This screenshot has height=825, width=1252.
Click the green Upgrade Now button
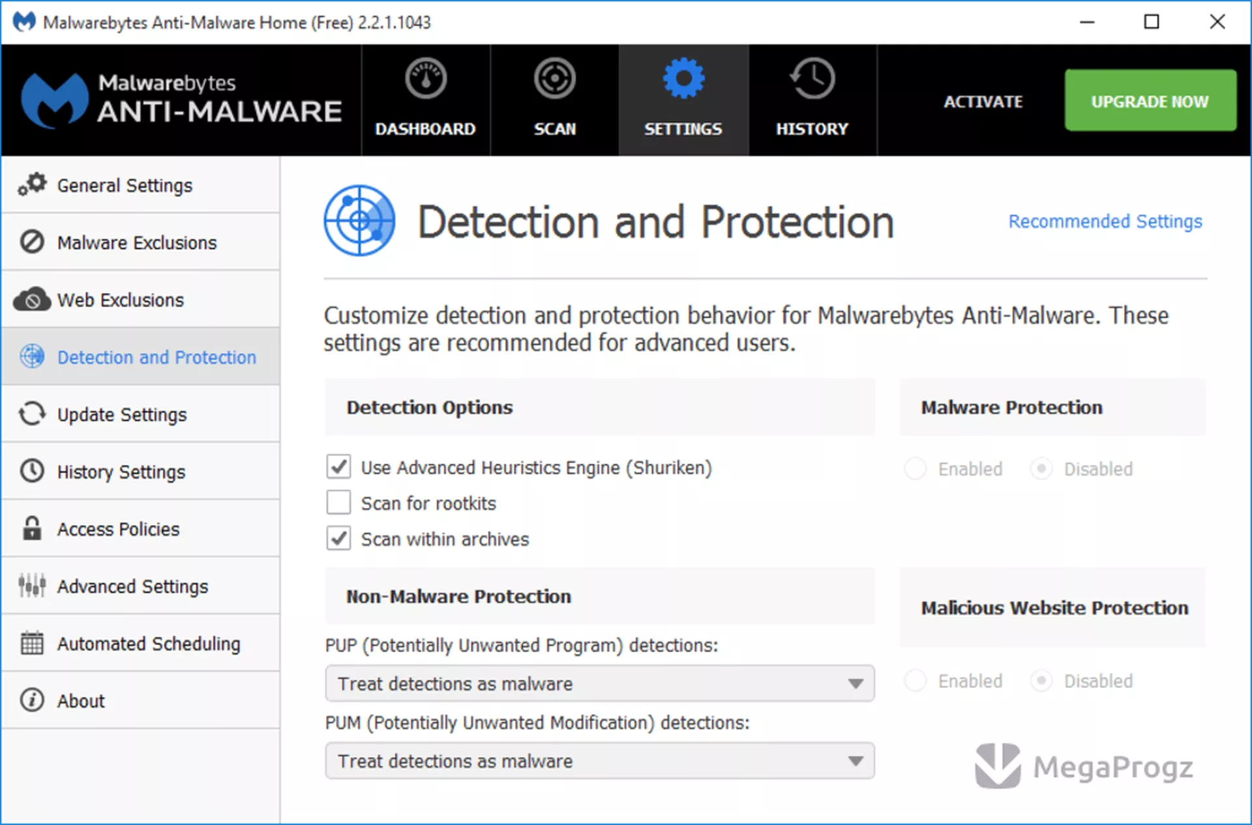1150,100
